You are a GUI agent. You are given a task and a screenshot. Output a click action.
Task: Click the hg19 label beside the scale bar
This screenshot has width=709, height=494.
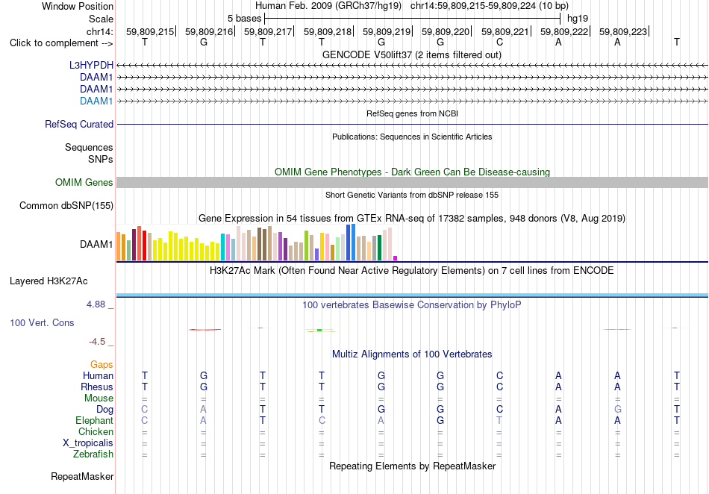578,19
